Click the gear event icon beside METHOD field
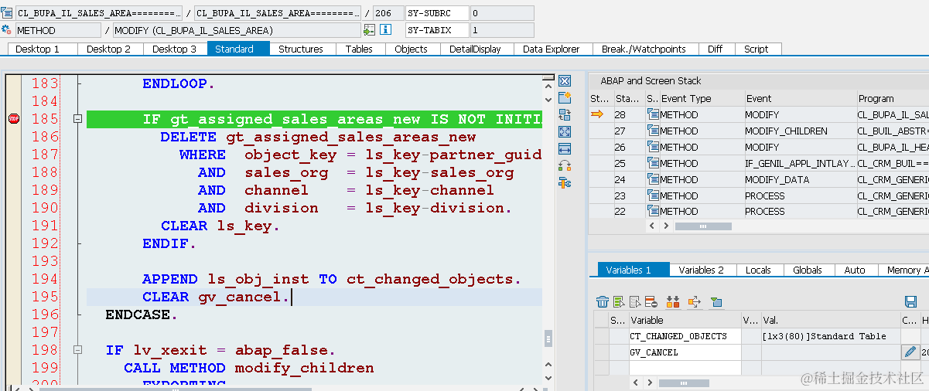Image resolution: width=929 pixels, height=391 pixels. (x=7, y=30)
